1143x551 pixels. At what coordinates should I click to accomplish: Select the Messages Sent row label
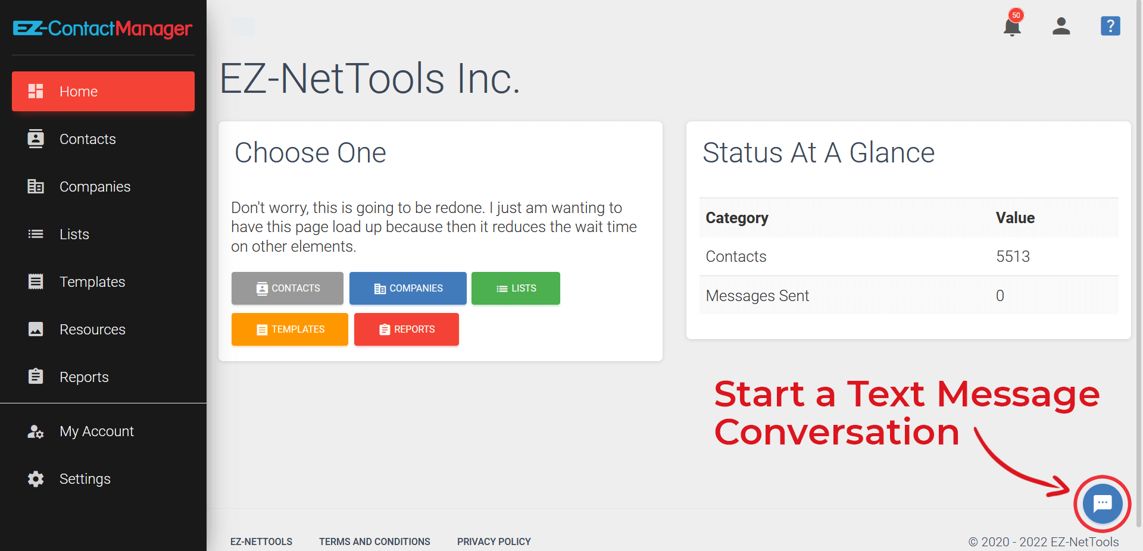[x=757, y=296]
